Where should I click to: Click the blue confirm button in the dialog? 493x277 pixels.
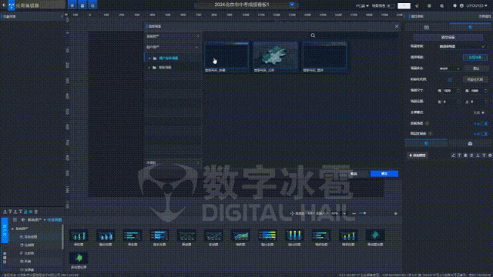[384, 174]
